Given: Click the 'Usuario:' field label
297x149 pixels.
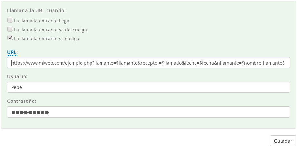Looking at the screenshot, I should coord(17,77).
